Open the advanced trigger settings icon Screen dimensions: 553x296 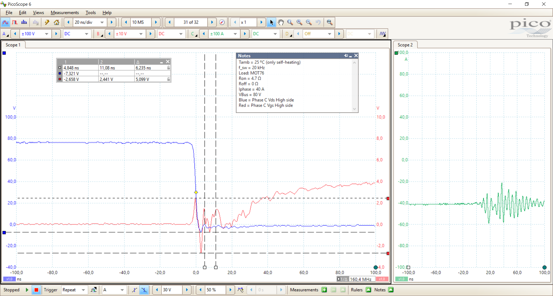[x=94, y=290]
